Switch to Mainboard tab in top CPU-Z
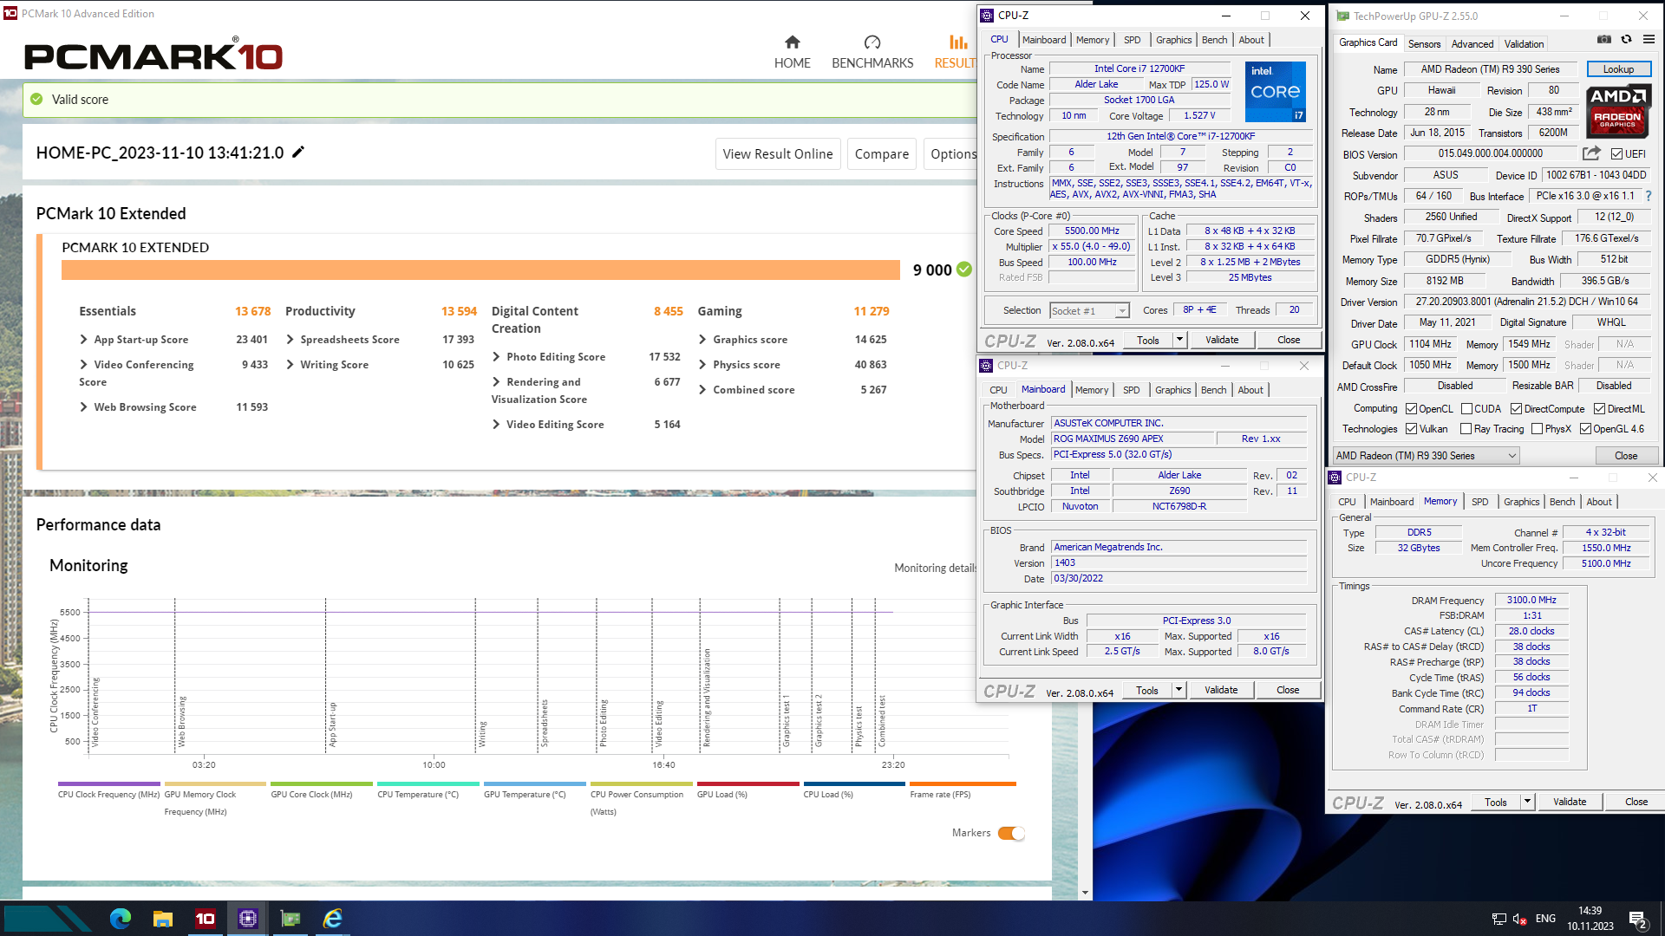The width and height of the screenshot is (1665, 936). click(x=1044, y=40)
